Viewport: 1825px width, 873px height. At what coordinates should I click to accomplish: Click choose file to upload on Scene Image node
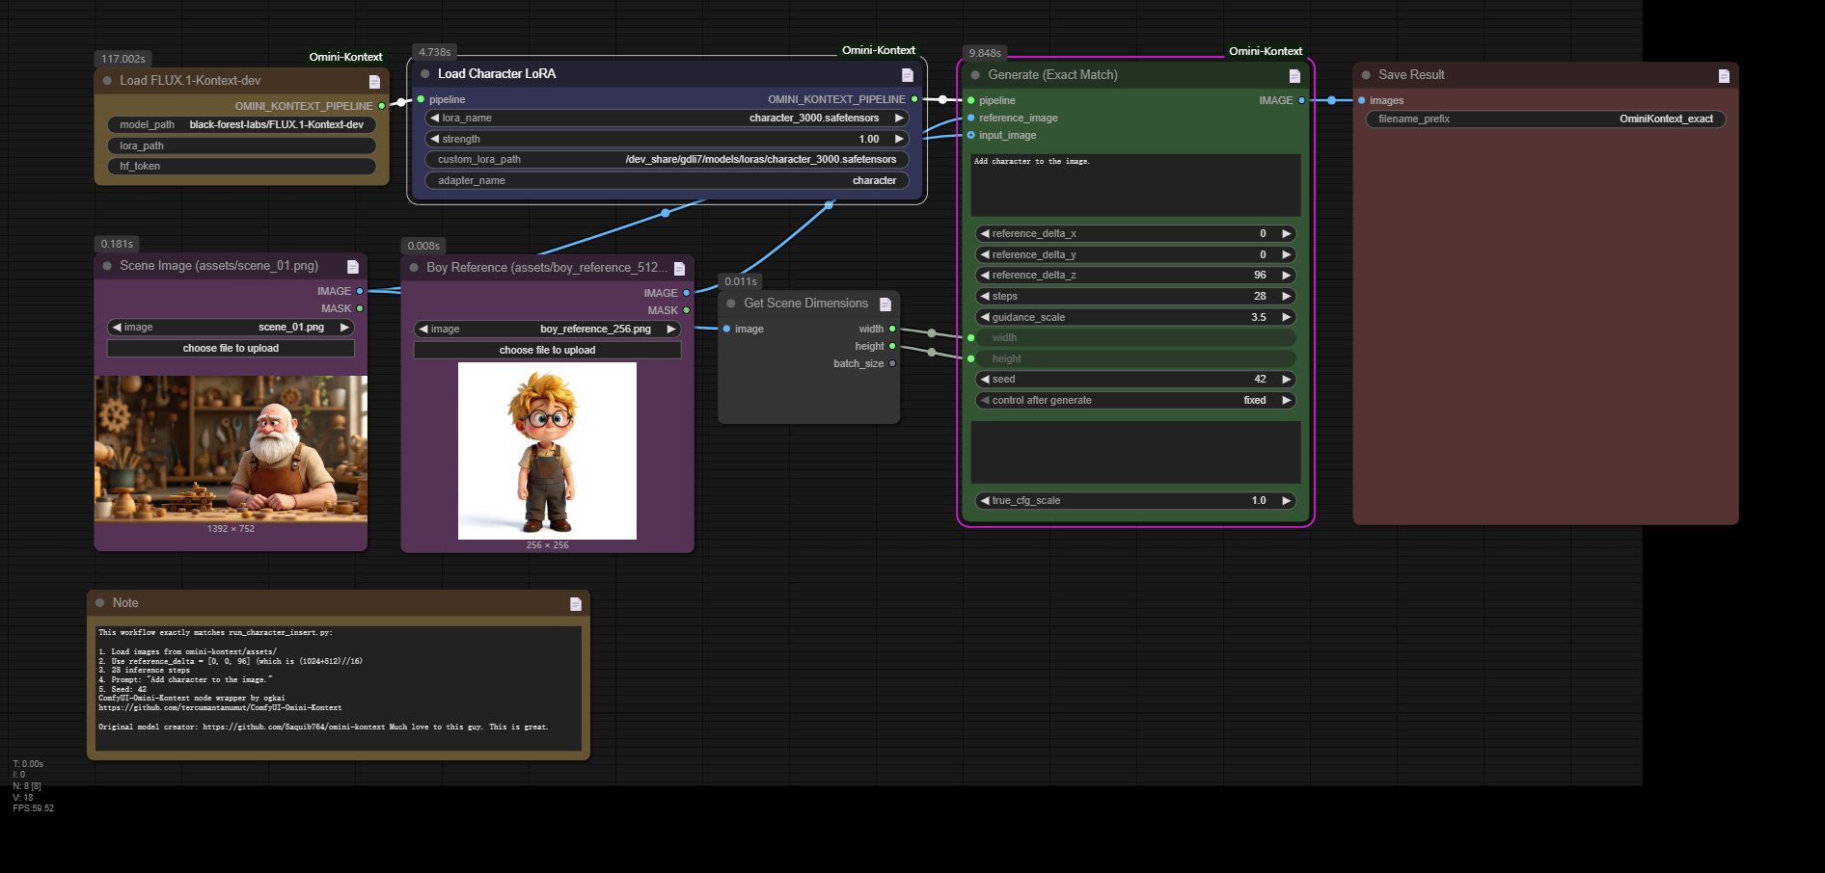[x=230, y=348]
